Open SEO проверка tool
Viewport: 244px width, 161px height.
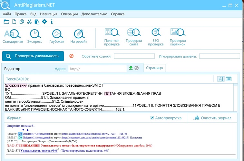pyautogui.click(x=156, y=37)
